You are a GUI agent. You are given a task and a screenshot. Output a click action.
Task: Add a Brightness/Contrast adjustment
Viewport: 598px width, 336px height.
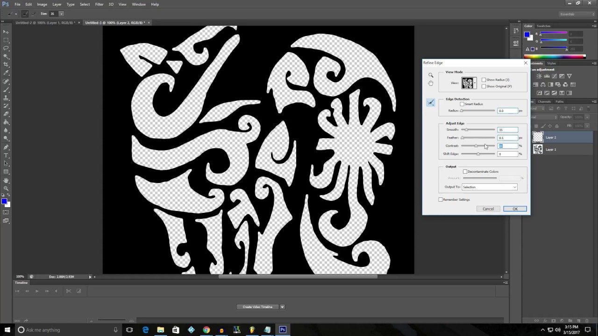click(539, 76)
